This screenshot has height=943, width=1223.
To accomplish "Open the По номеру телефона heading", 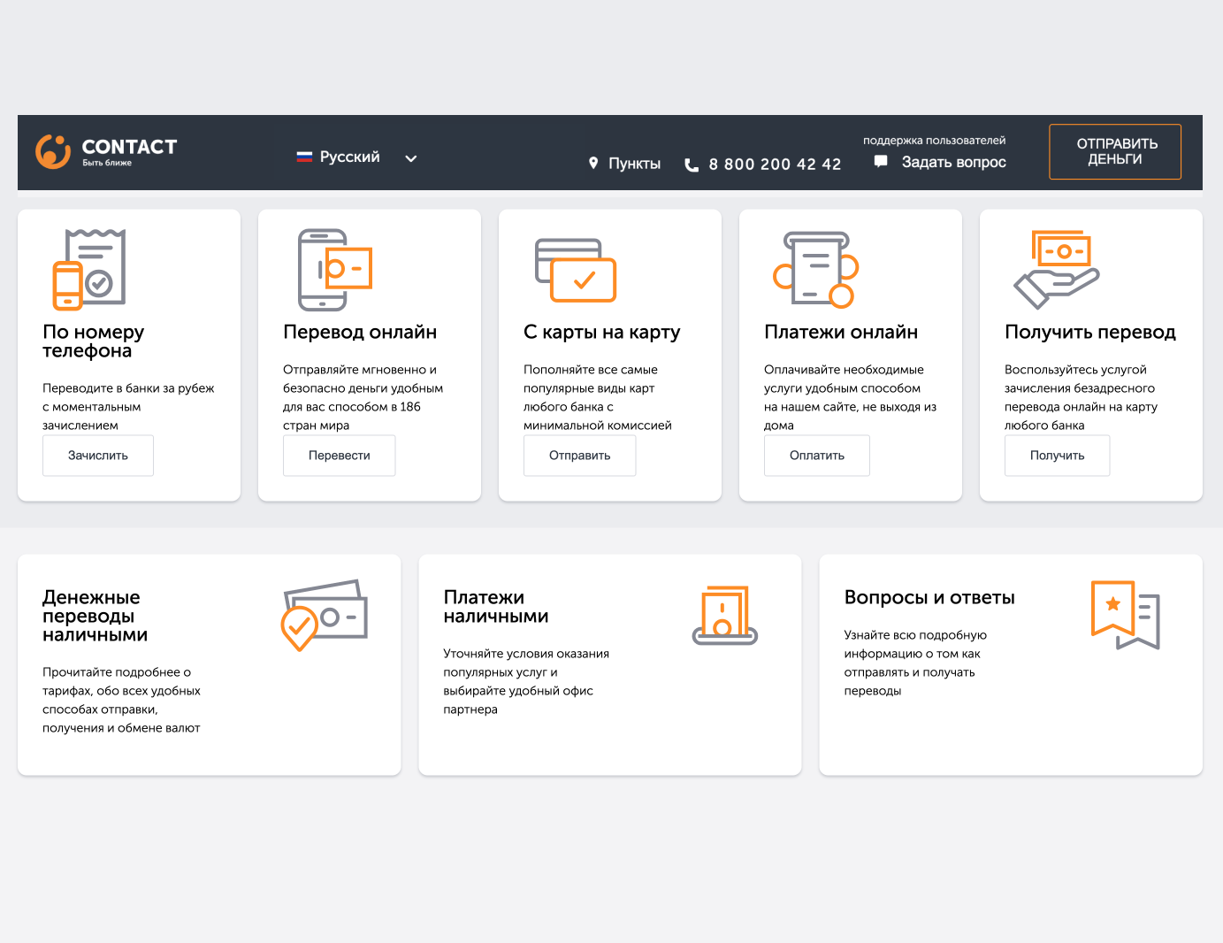I will click(93, 341).
